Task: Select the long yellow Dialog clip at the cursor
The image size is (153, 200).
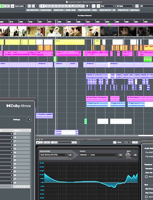Action: pyautogui.click(x=70, y=42)
